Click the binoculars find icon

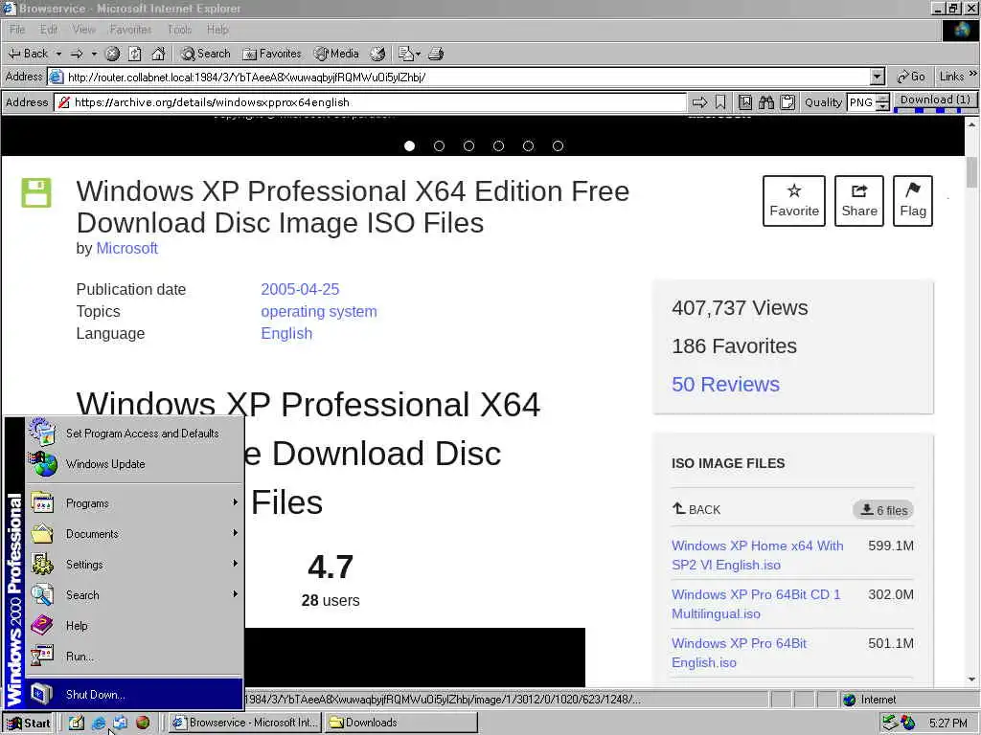coord(766,102)
